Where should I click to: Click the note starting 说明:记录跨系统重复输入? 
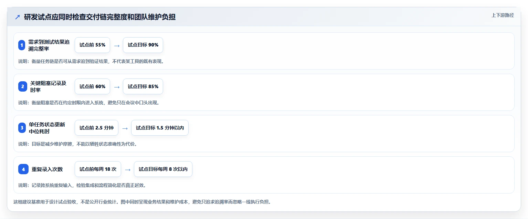[82, 185]
